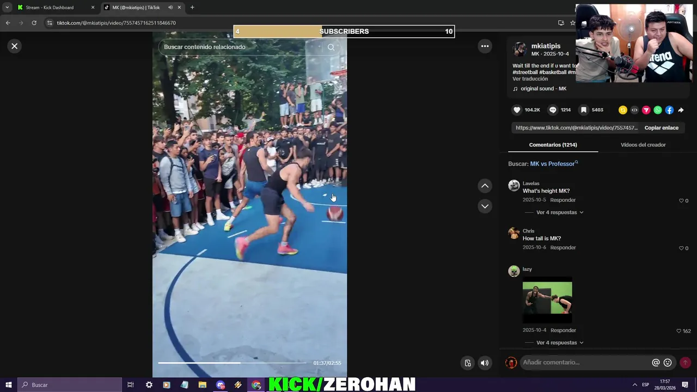Close the TikTok video viewer
The height and width of the screenshot is (392, 697).
tap(15, 46)
